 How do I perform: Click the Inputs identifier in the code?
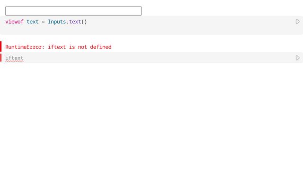[x=57, y=22]
